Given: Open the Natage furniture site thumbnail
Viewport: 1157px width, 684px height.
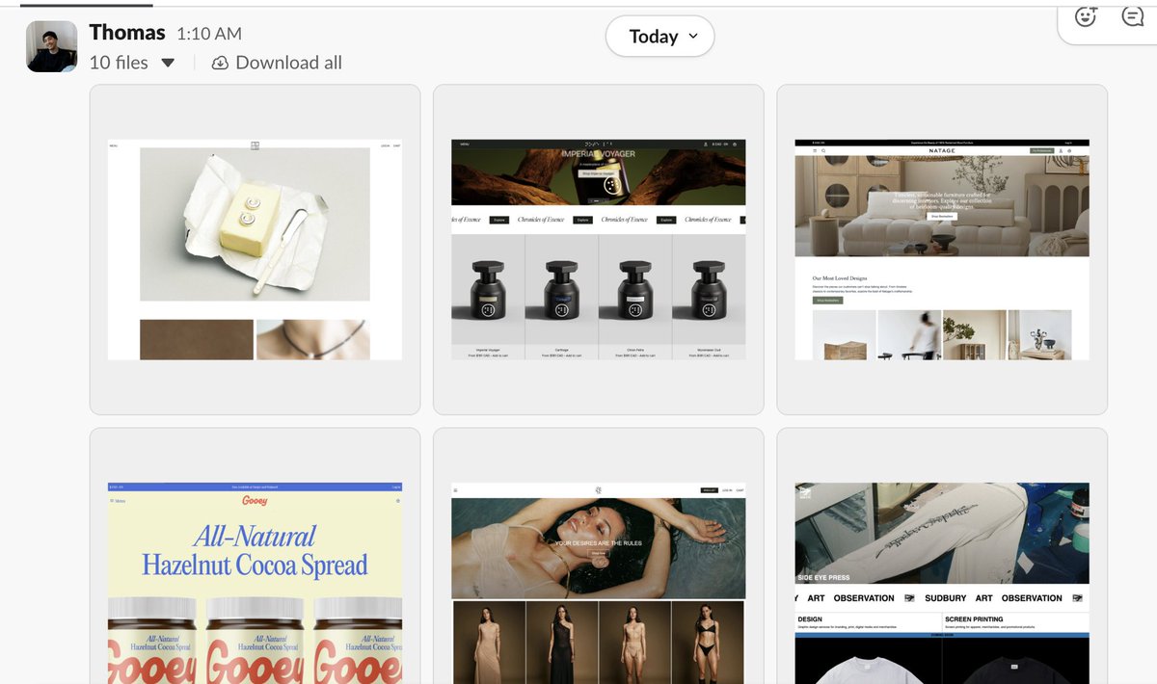Looking at the screenshot, I should tap(942, 250).
